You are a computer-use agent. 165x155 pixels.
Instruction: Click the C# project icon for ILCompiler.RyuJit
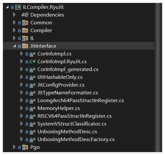[18, 7]
